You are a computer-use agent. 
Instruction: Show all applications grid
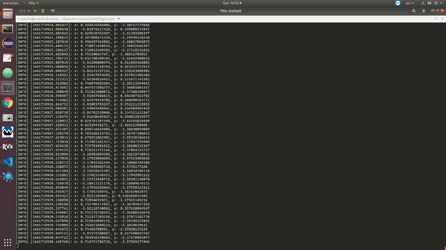8,242
